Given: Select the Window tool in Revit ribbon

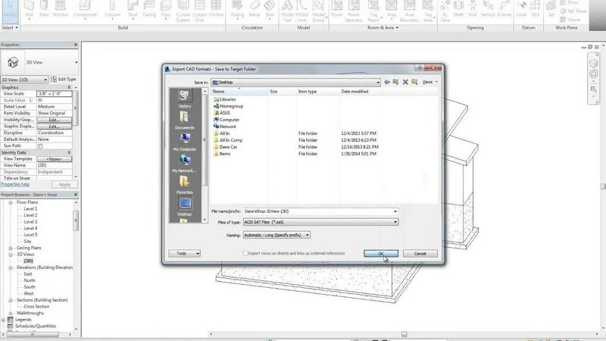Looking at the screenshot, I should [61, 10].
